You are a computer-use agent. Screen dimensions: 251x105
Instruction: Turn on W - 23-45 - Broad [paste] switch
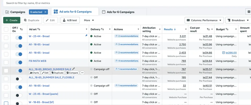tap(19, 95)
